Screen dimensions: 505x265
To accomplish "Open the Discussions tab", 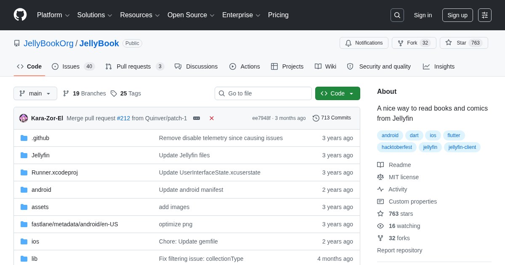I will click(196, 66).
